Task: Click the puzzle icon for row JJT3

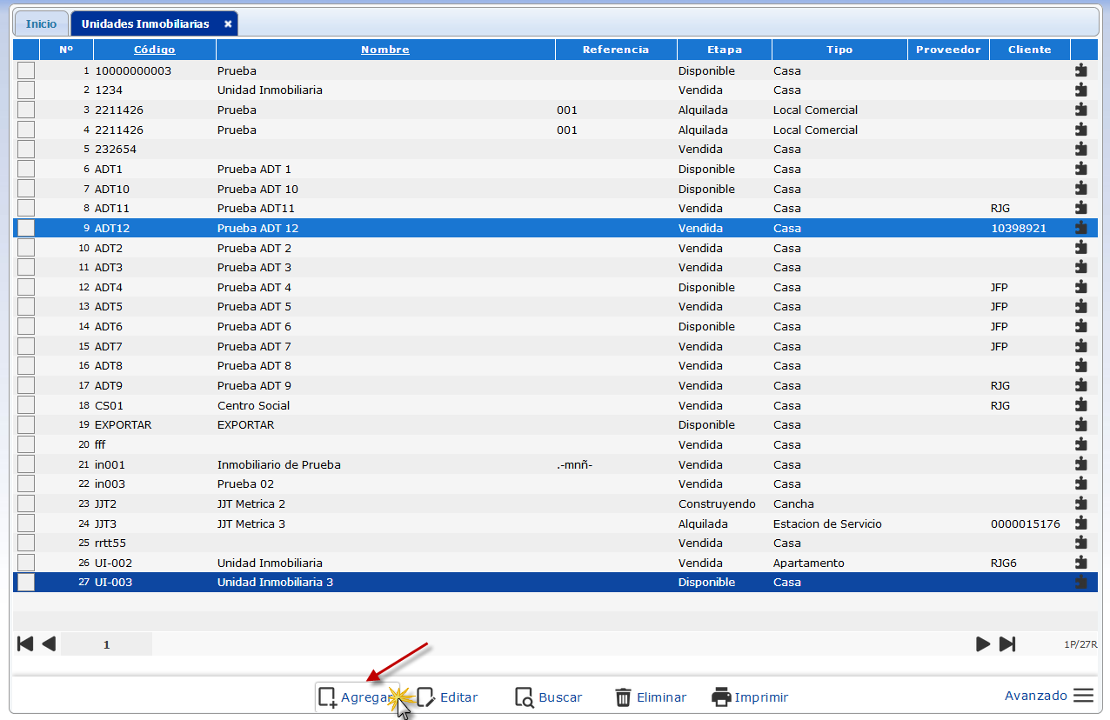Action: [1080, 523]
